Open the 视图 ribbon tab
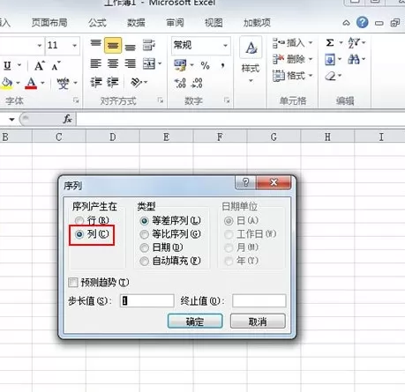The height and width of the screenshot is (392, 405). point(214,23)
